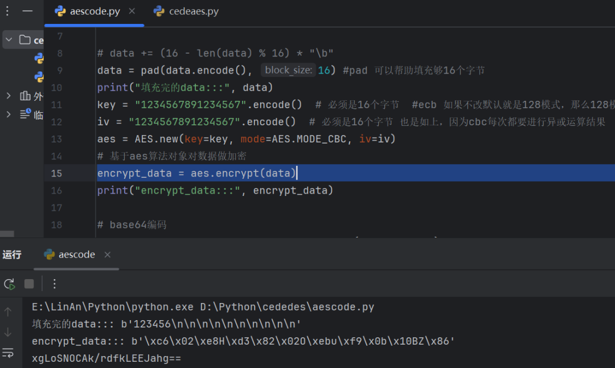The image size is (615, 368).
Task: Select external libraries icon in tree
Action: click(25, 96)
